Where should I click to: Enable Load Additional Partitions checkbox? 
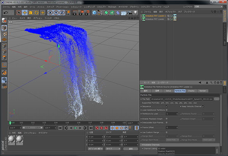coord(167,110)
